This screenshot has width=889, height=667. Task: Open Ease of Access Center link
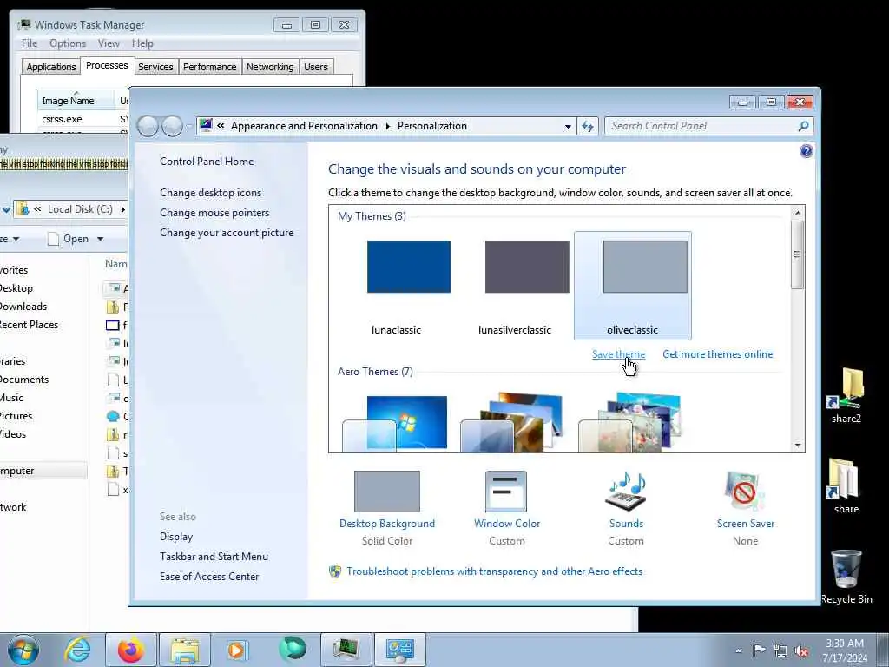pos(209,576)
